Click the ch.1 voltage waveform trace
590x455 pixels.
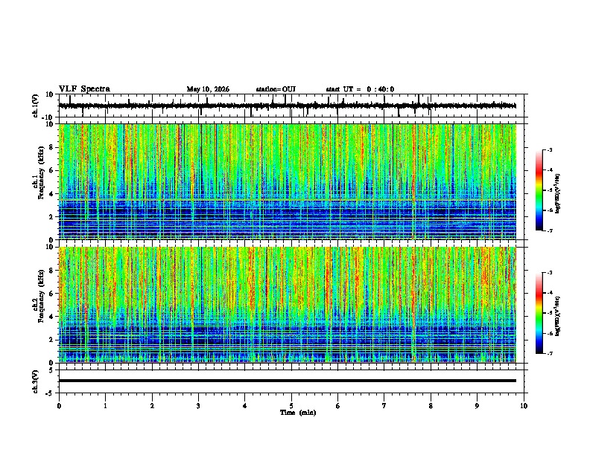[288, 106]
